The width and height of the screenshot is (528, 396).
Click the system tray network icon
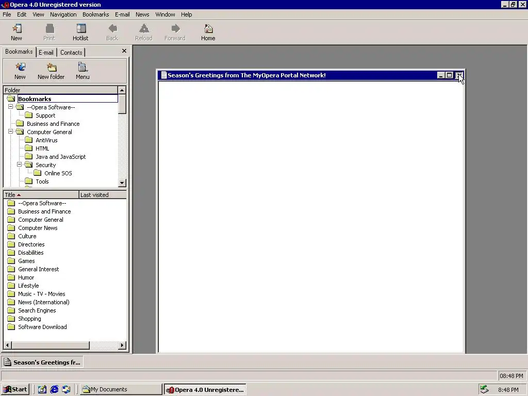click(x=484, y=389)
